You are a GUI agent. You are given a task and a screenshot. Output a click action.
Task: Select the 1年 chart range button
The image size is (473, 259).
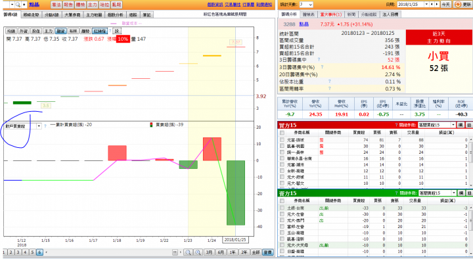pos(233,252)
